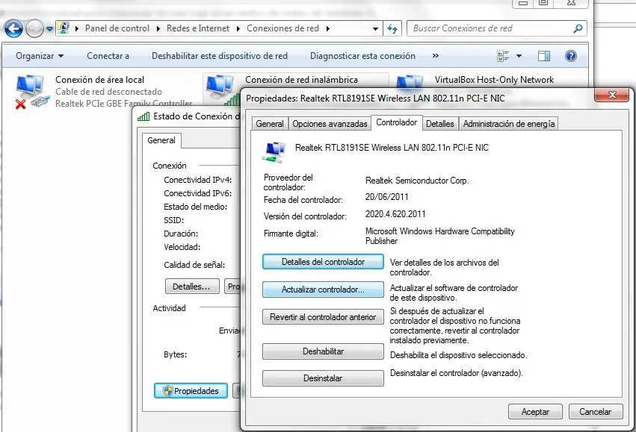This screenshot has width=636, height=432.
Task: Click 'Detalles del controlador' button
Action: tap(323, 262)
